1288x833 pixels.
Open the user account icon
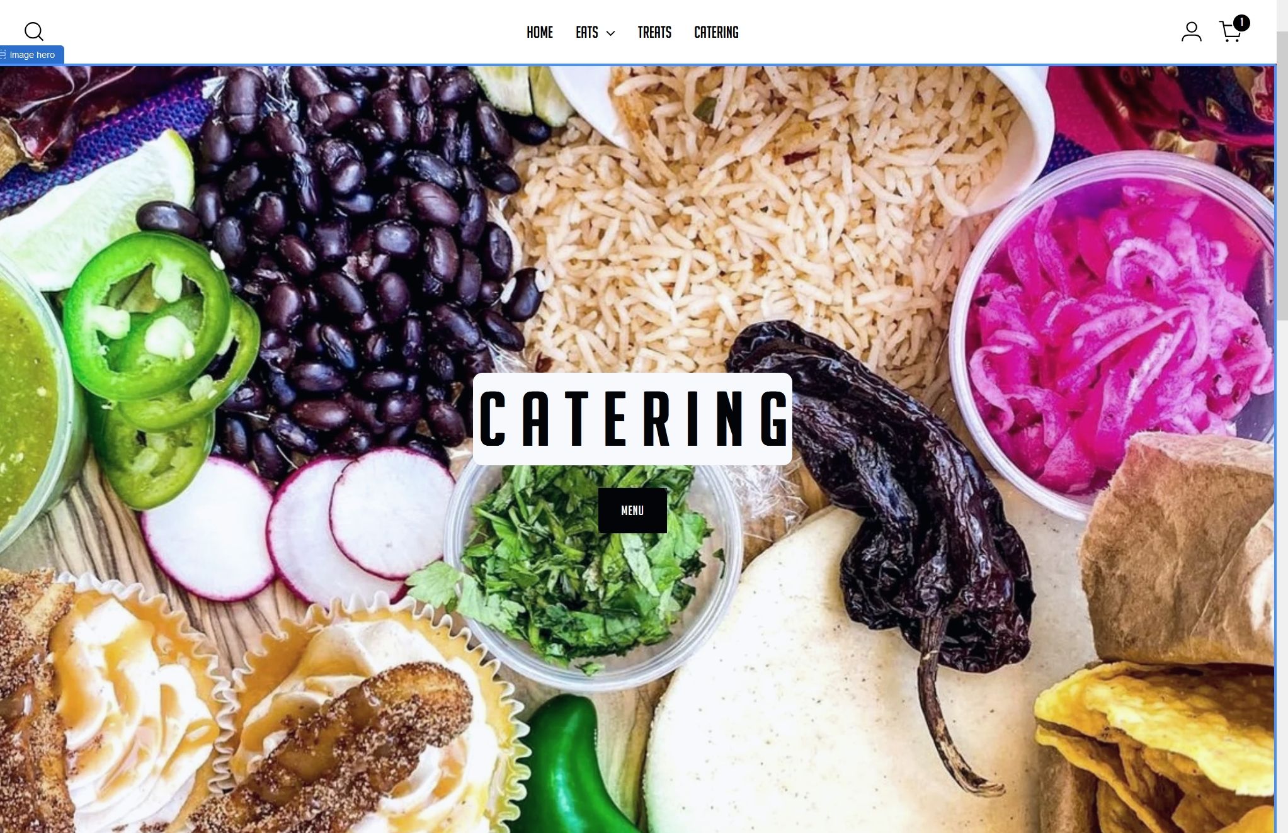(1191, 31)
